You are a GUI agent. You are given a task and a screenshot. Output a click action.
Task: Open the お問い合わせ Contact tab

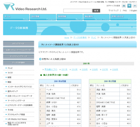click(x=123, y=17)
